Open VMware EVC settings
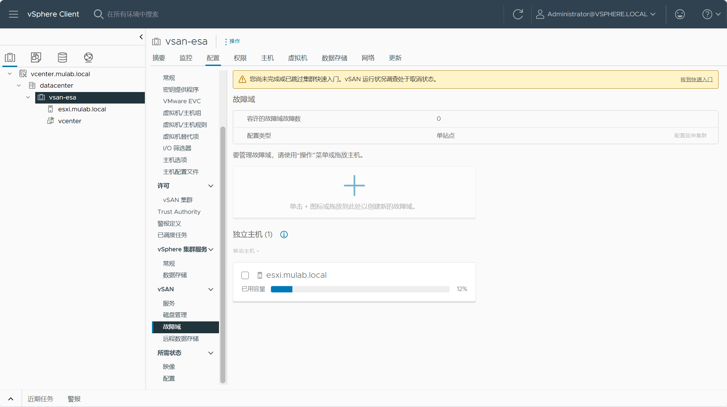The image size is (727, 407). pyautogui.click(x=182, y=101)
